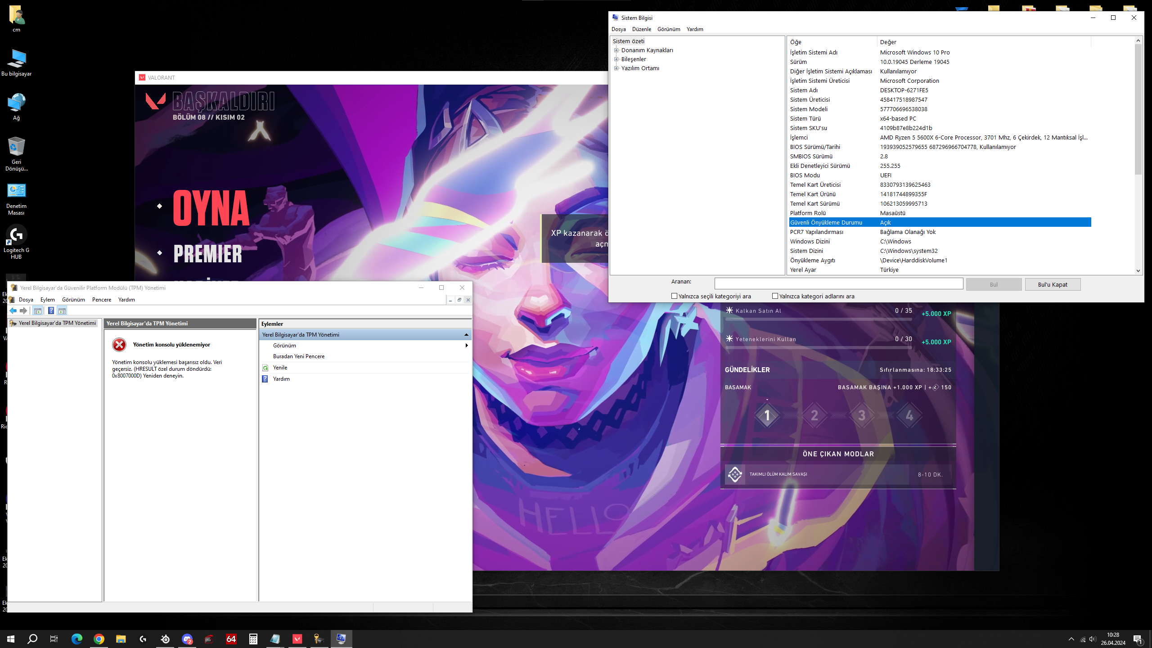This screenshot has width=1152, height=648.
Task: Click the red error icon in TPM console
Action: click(x=119, y=345)
